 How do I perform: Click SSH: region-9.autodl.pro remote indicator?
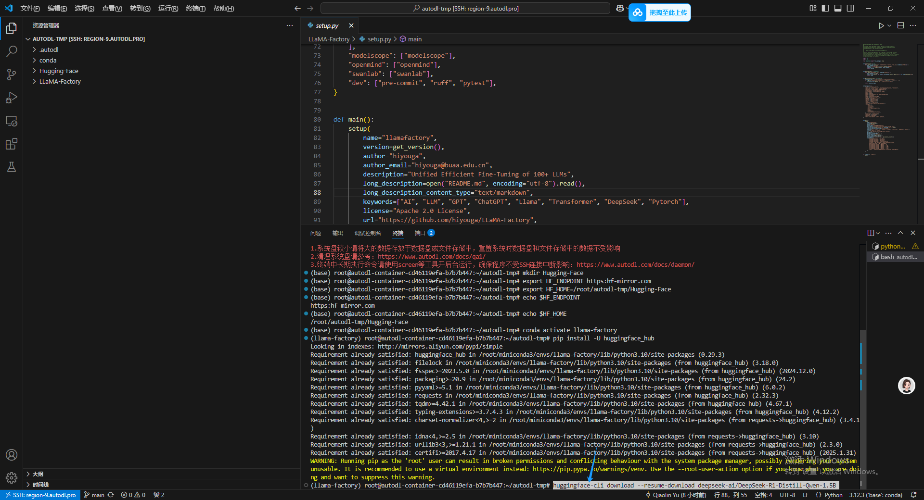[40, 495]
